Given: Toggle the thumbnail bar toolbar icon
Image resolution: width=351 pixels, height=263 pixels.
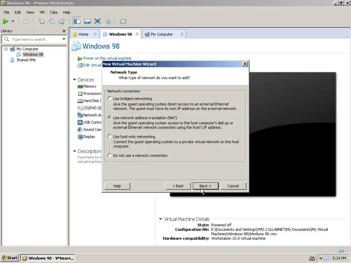Looking at the screenshot, I should [x=87, y=22].
